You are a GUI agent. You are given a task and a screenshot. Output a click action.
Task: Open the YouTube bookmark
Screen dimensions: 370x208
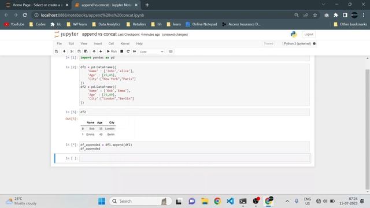(x=14, y=24)
